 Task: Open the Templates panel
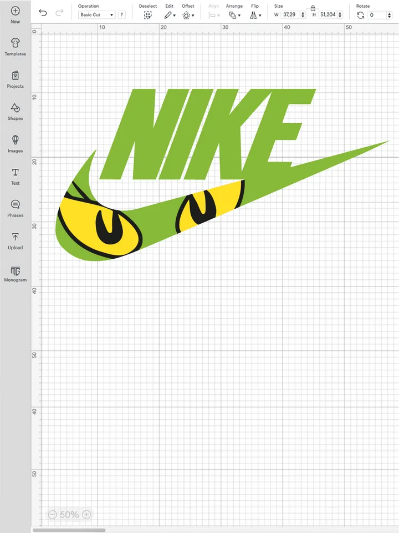[x=16, y=47]
